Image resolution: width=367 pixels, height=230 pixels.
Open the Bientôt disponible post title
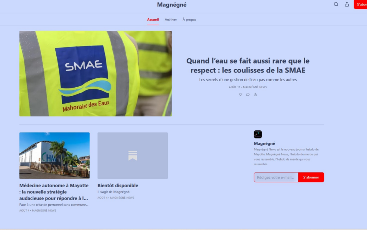(x=118, y=186)
